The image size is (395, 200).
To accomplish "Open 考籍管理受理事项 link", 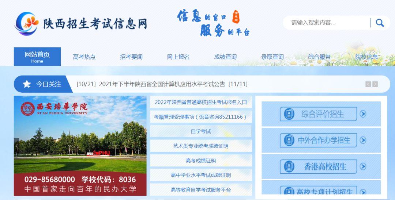I will [x=201, y=117].
